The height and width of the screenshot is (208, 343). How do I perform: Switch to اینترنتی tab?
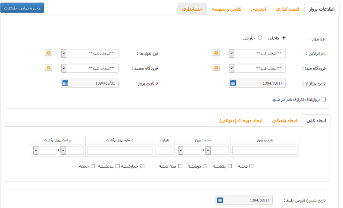(x=259, y=9)
